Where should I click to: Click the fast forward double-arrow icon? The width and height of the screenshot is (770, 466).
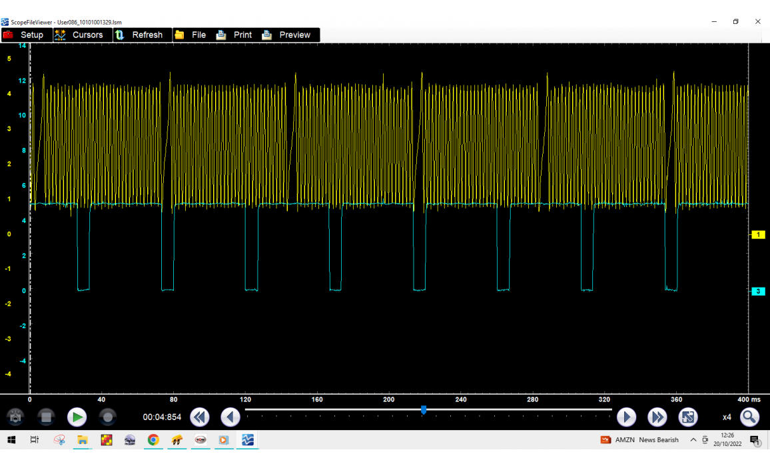(x=657, y=417)
